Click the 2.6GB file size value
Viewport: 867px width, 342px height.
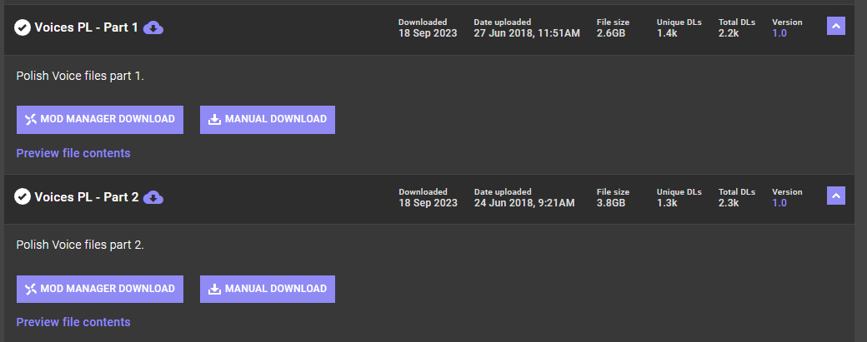611,33
